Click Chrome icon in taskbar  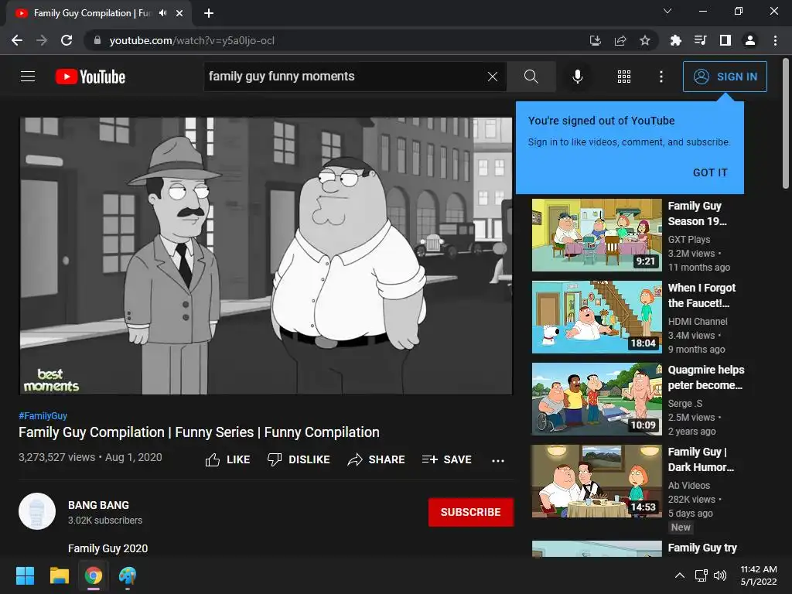coord(94,575)
